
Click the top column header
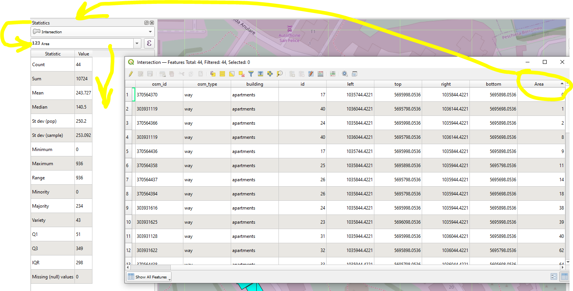(398, 84)
